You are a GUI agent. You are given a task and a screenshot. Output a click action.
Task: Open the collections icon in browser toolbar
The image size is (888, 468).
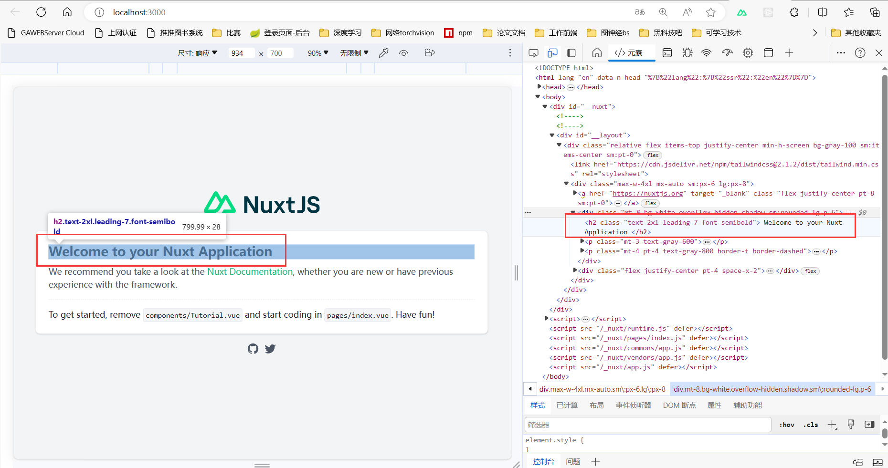(875, 12)
